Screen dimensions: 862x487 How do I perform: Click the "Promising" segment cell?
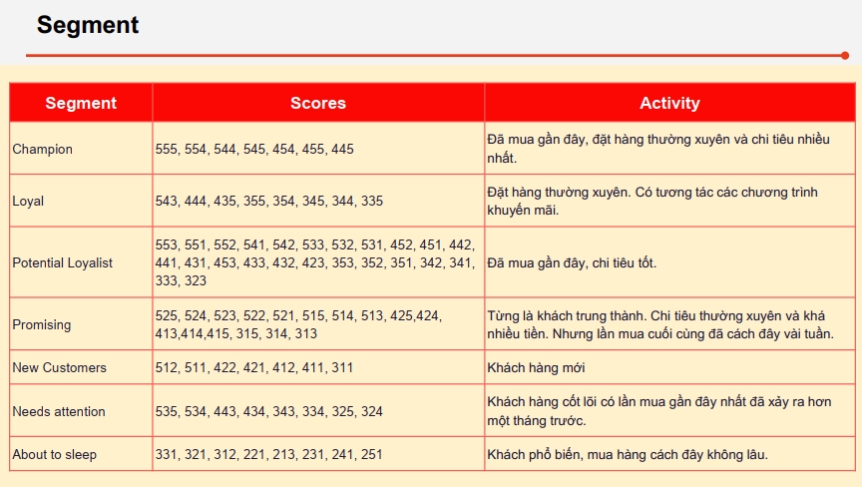pos(42,324)
